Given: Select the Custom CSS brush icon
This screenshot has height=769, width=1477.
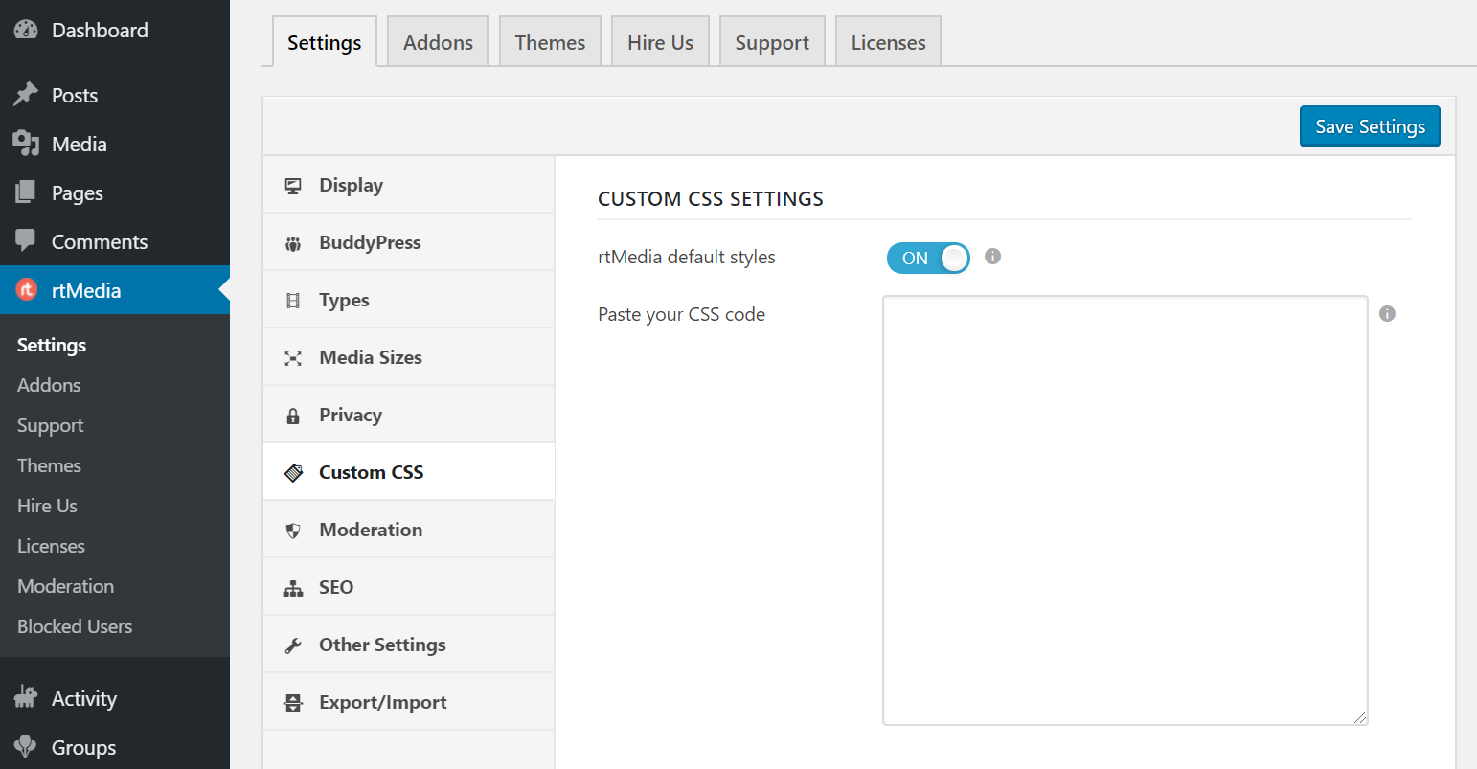Looking at the screenshot, I should coord(293,471).
